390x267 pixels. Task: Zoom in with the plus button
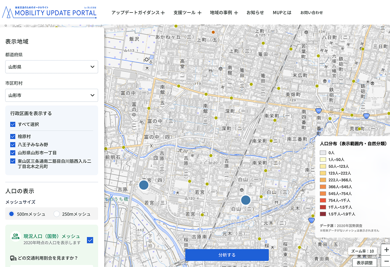[386, 250]
